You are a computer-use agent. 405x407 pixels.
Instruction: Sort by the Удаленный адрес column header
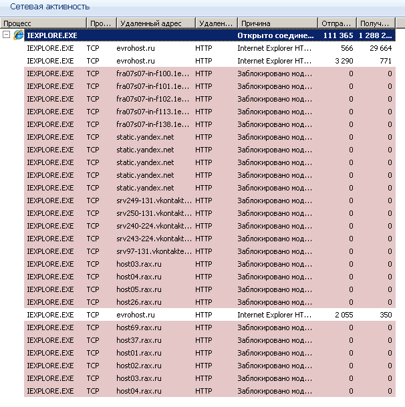click(154, 23)
